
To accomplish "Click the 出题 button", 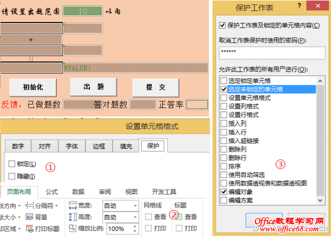I will [x=94, y=87].
